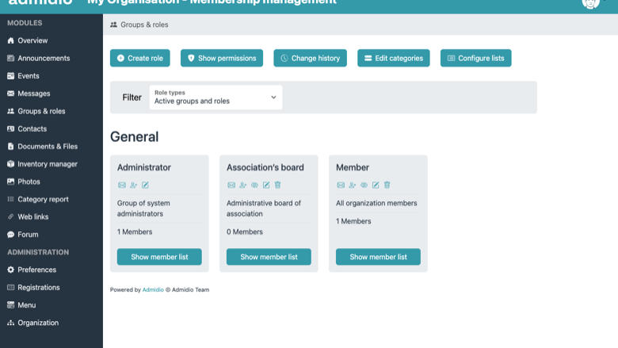Follow the Admidio footer link
The height and width of the screenshot is (348, 618).
pyautogui.click(x=153, y=289)
